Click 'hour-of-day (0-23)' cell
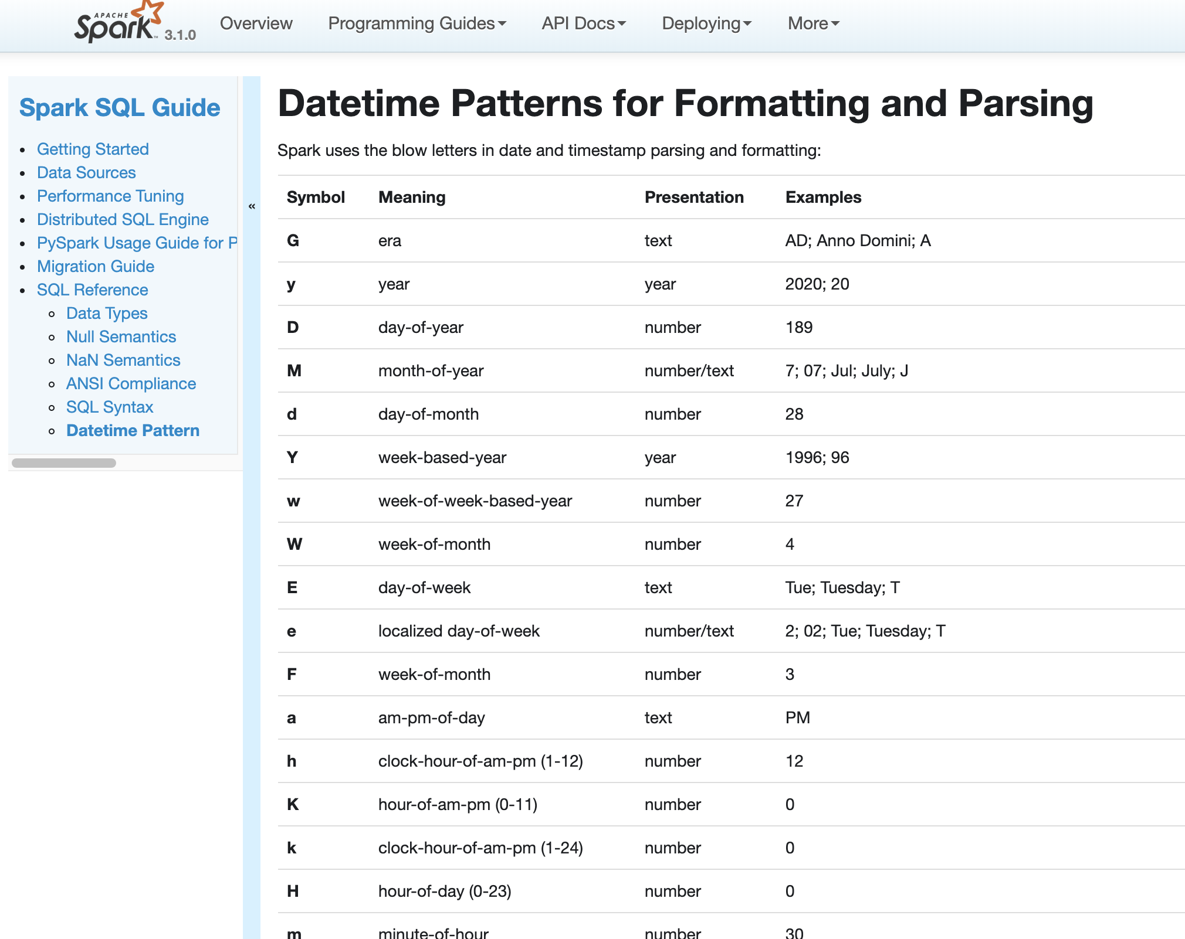 [x=445, y=891]
